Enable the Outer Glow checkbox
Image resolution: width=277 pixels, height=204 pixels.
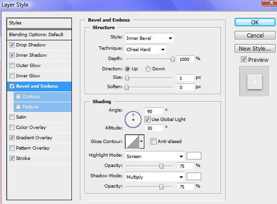coord(12,66)
